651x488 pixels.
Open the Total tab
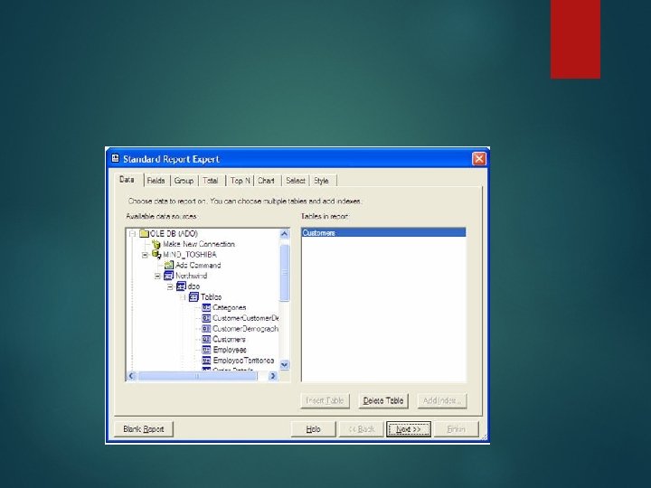pos(211,181)
